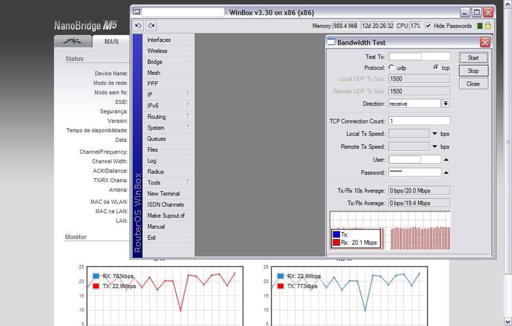Click the red Rx legend square
Viewport: 512px width, 326px height.
pos(337,242)
